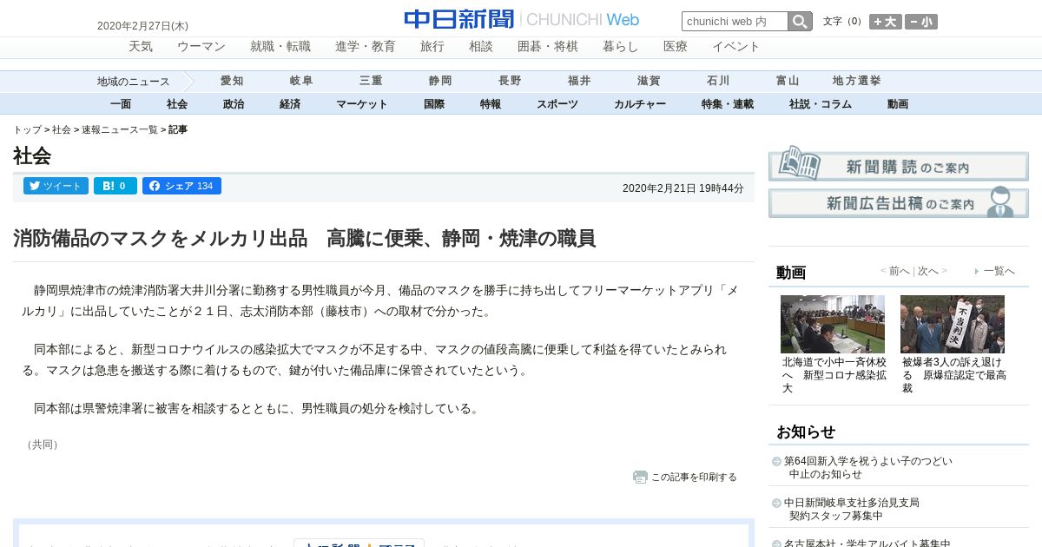Go to 政治 section
This screenshot has width=1042, height=547.
coord(234,104)
